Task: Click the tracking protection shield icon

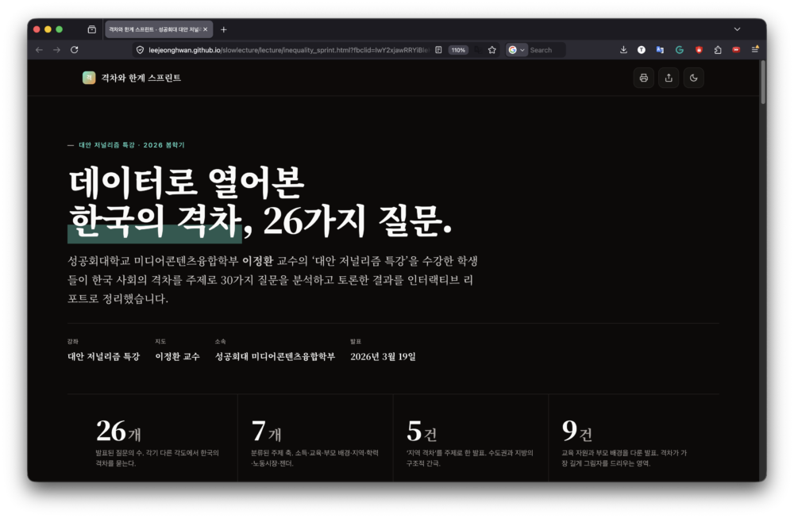Action: click(x=141, y=50)
